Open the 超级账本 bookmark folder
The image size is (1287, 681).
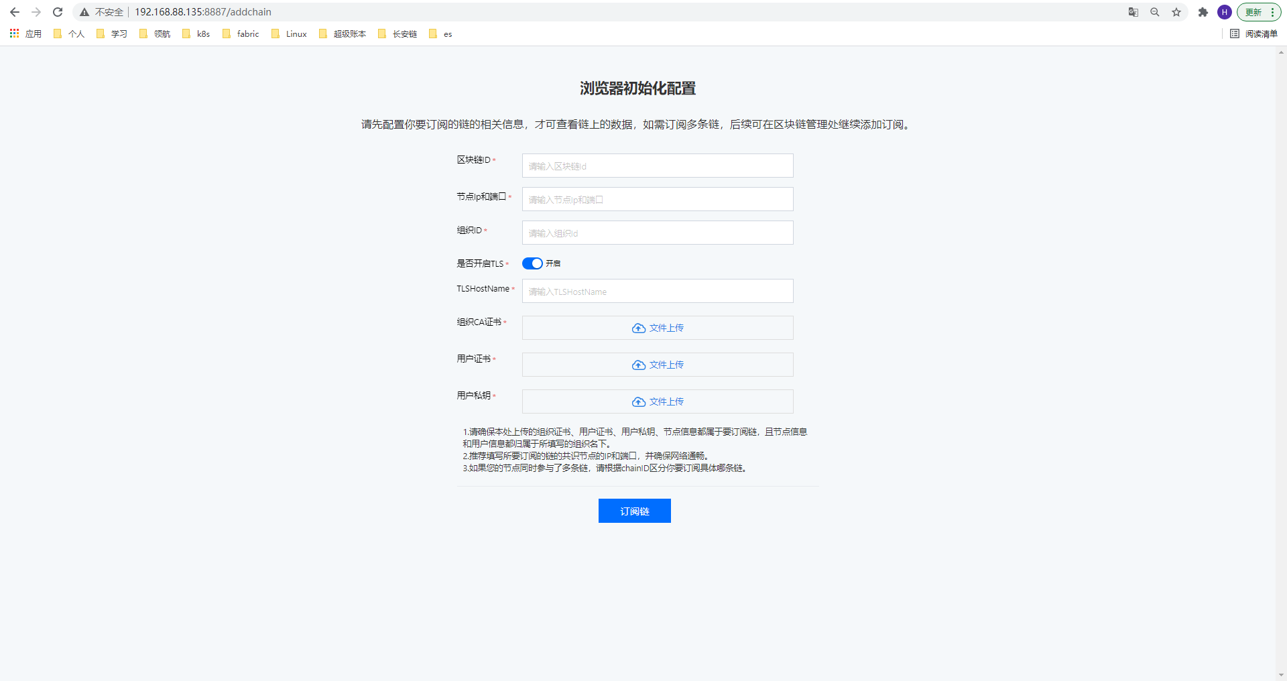pos(343,34)
